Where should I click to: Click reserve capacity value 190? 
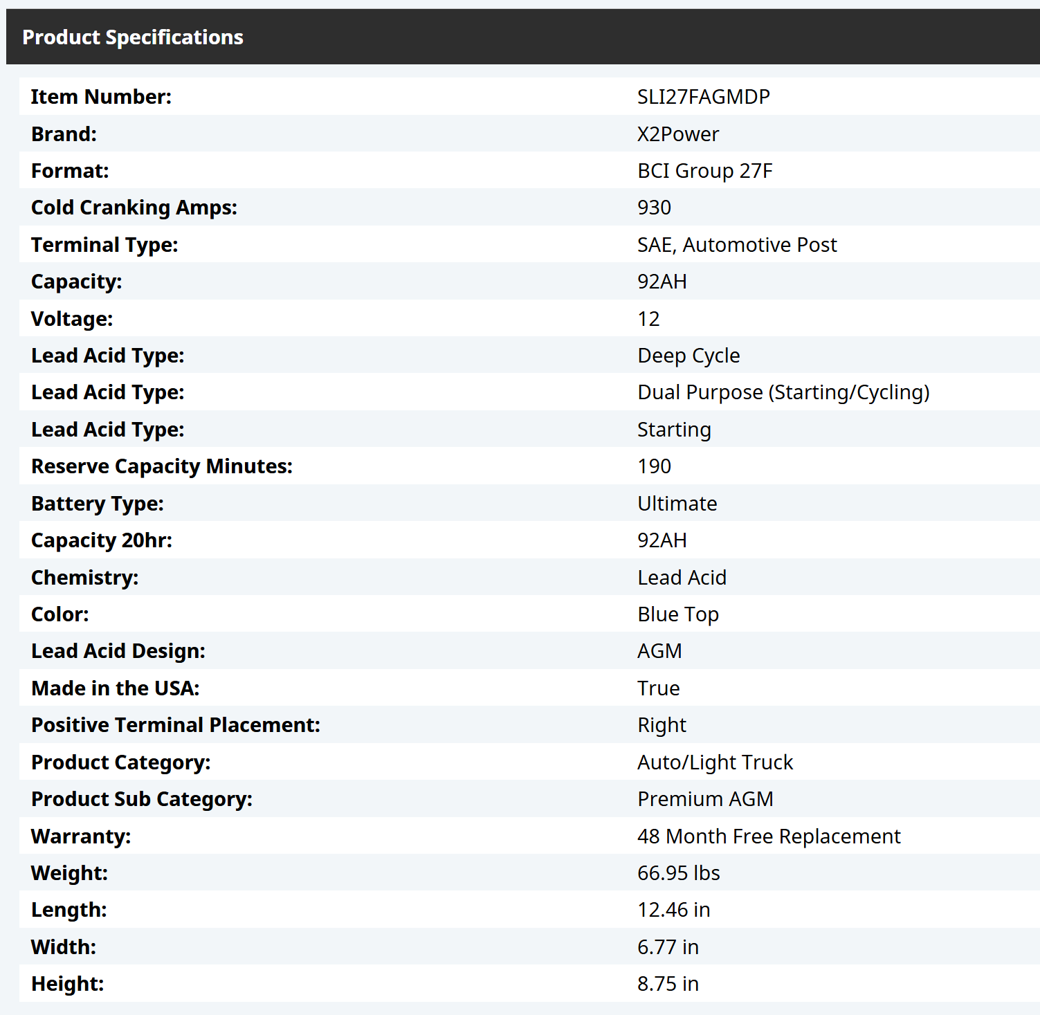coord(654,466)
